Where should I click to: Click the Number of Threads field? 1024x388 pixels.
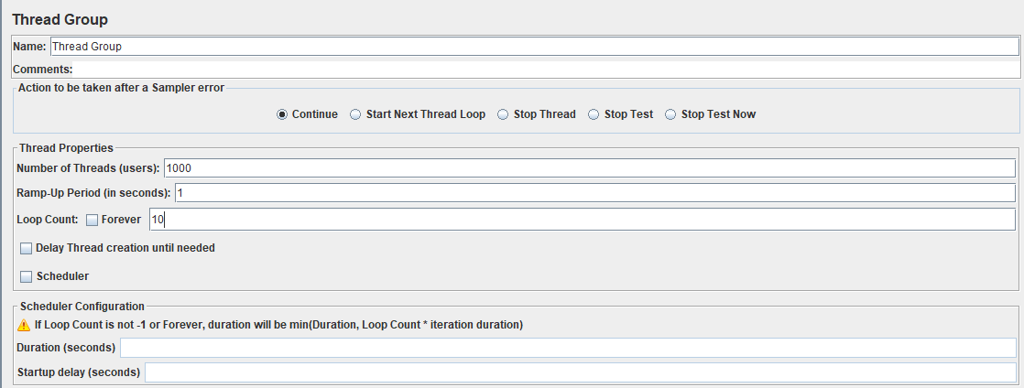(588, 168)
